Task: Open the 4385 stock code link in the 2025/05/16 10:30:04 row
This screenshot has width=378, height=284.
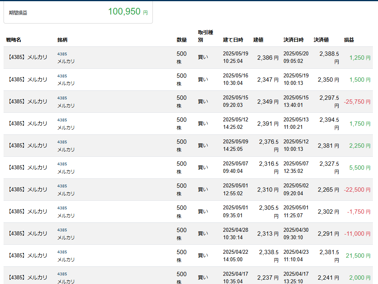Action: (x=62, y=76)
